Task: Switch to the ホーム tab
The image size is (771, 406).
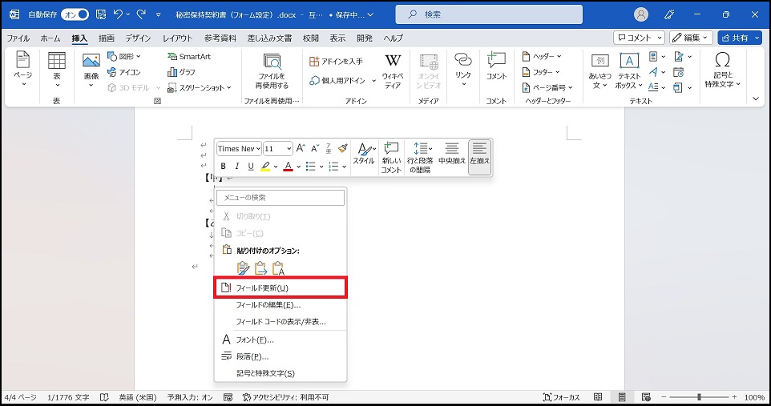Action: pos(50,38)
